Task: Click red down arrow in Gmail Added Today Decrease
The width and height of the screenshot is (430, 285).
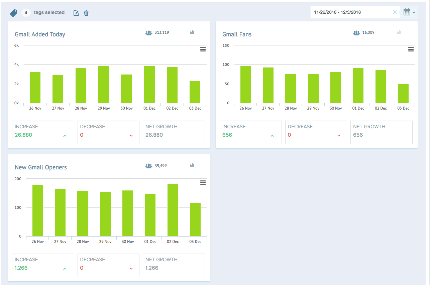Action: (131, 136)
